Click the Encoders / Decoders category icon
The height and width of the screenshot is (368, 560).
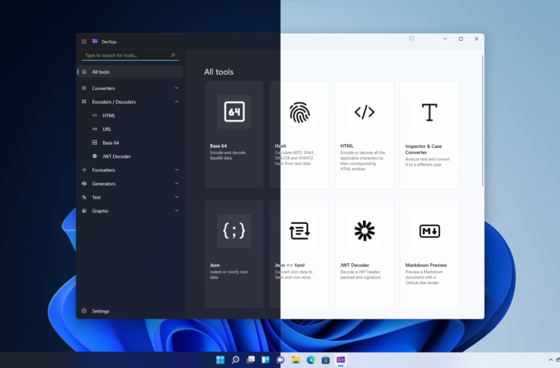pyautogui.click(x=85, y=102)
